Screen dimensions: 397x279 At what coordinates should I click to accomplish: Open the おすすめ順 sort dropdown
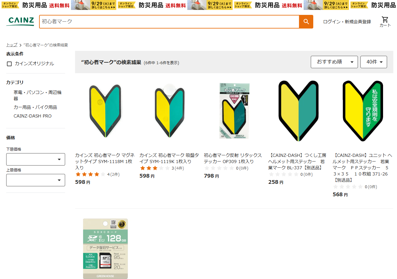click(x=334, y=62)
